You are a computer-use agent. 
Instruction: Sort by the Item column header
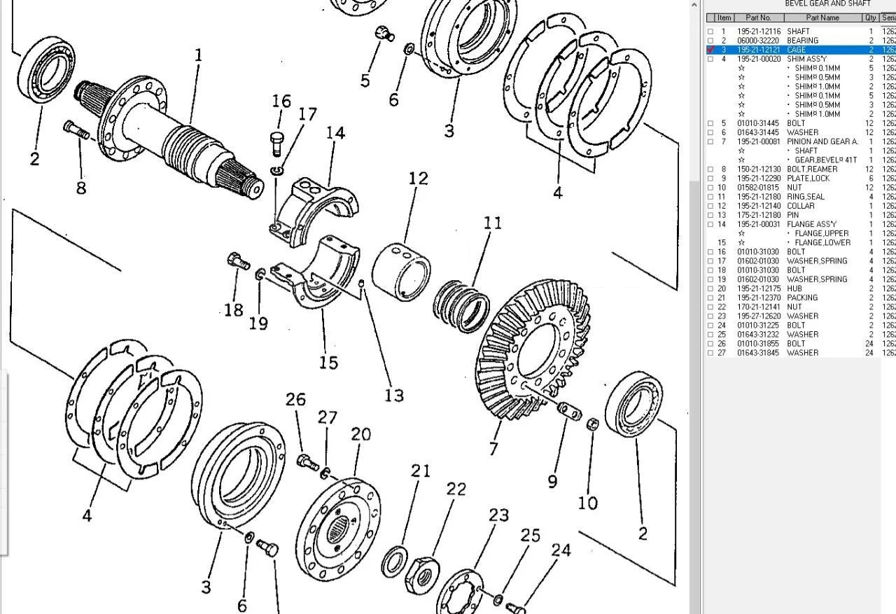[x=724, y=18]
